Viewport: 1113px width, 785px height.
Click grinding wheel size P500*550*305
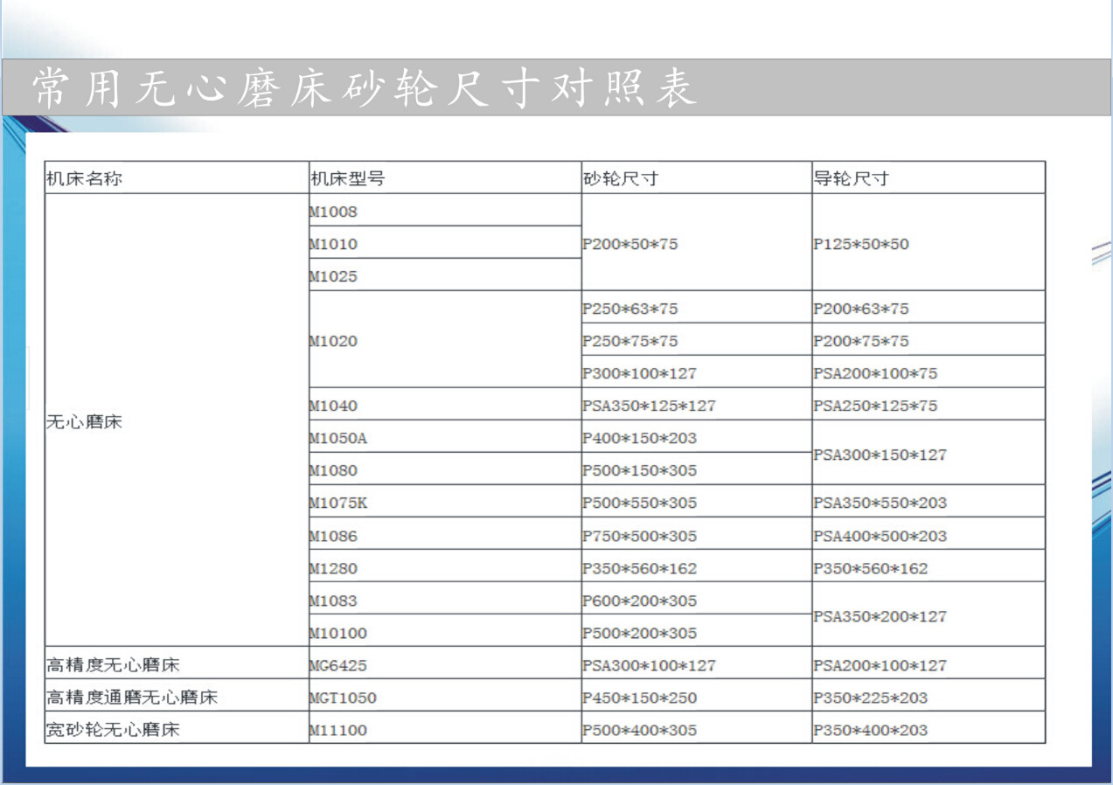(x=697, y=501)
